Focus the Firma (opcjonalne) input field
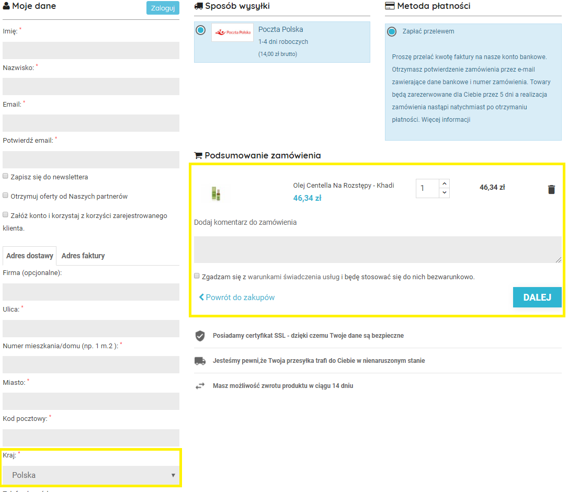The height and width of the screenshot is (492, 568). click(x=91, y=292)
